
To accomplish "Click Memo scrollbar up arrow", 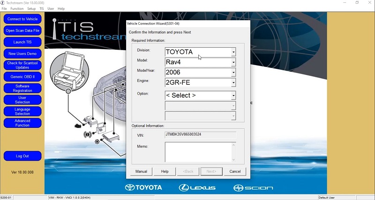I will [x=233, y=145].
